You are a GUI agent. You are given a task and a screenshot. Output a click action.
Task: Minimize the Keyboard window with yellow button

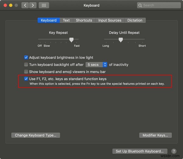(x=11, y=5)
